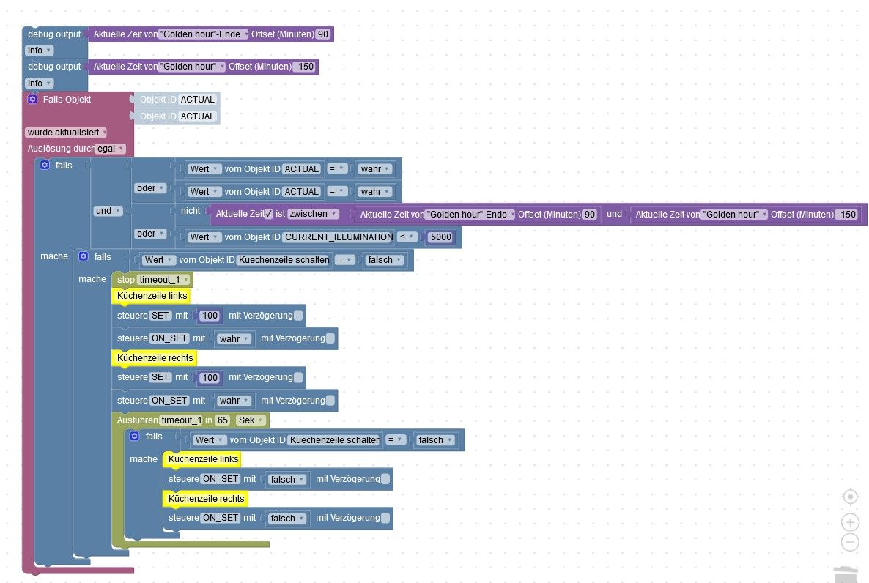
Task: Edit the 5000 illumination threshold value
Action: (x=440, y=237)
